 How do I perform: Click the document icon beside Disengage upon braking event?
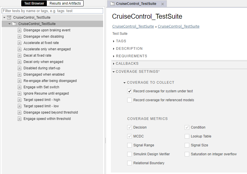(x=20, y=30)
